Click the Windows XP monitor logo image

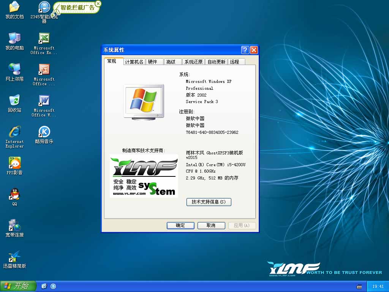point(144,102)
